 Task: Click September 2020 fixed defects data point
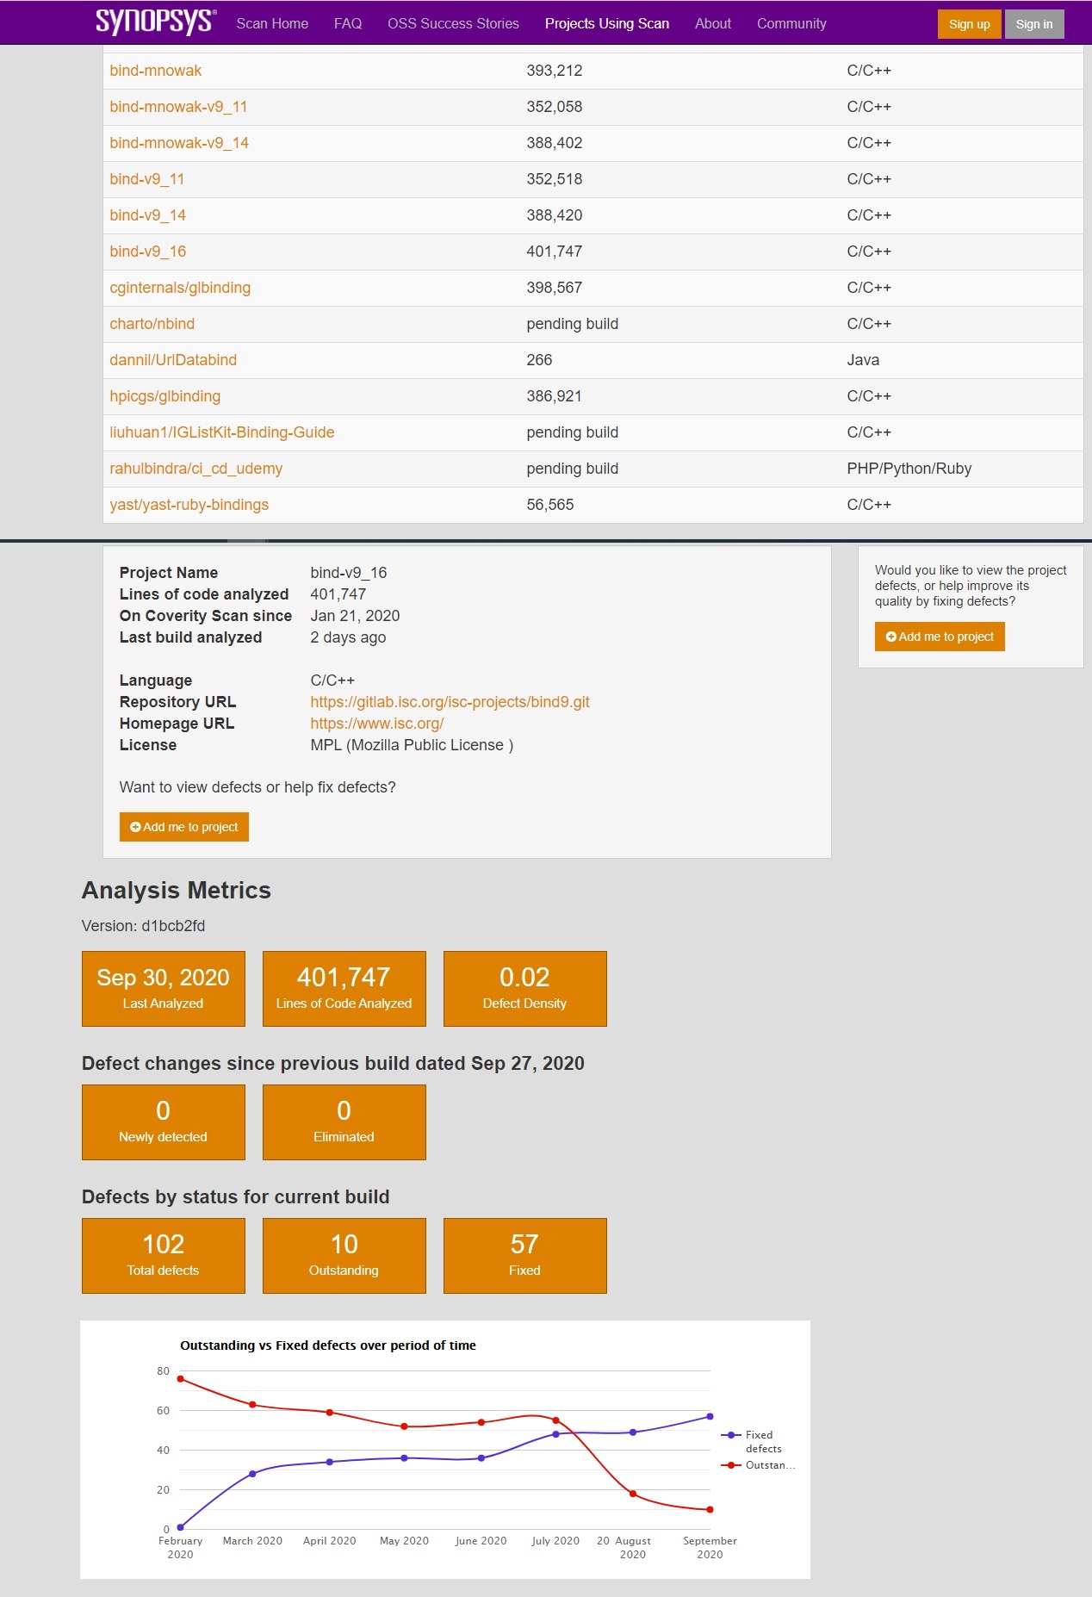[710, 1416]
